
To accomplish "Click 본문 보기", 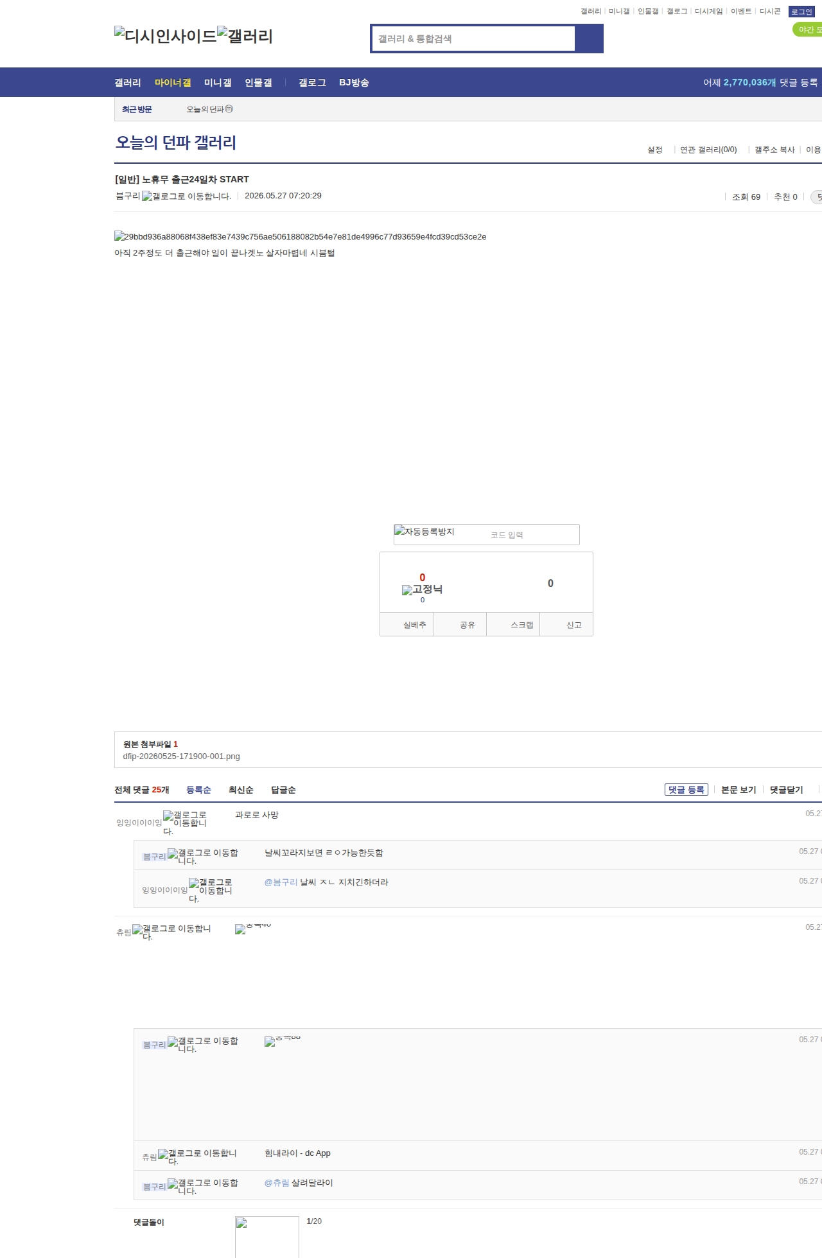I will (x=739, y=790).
